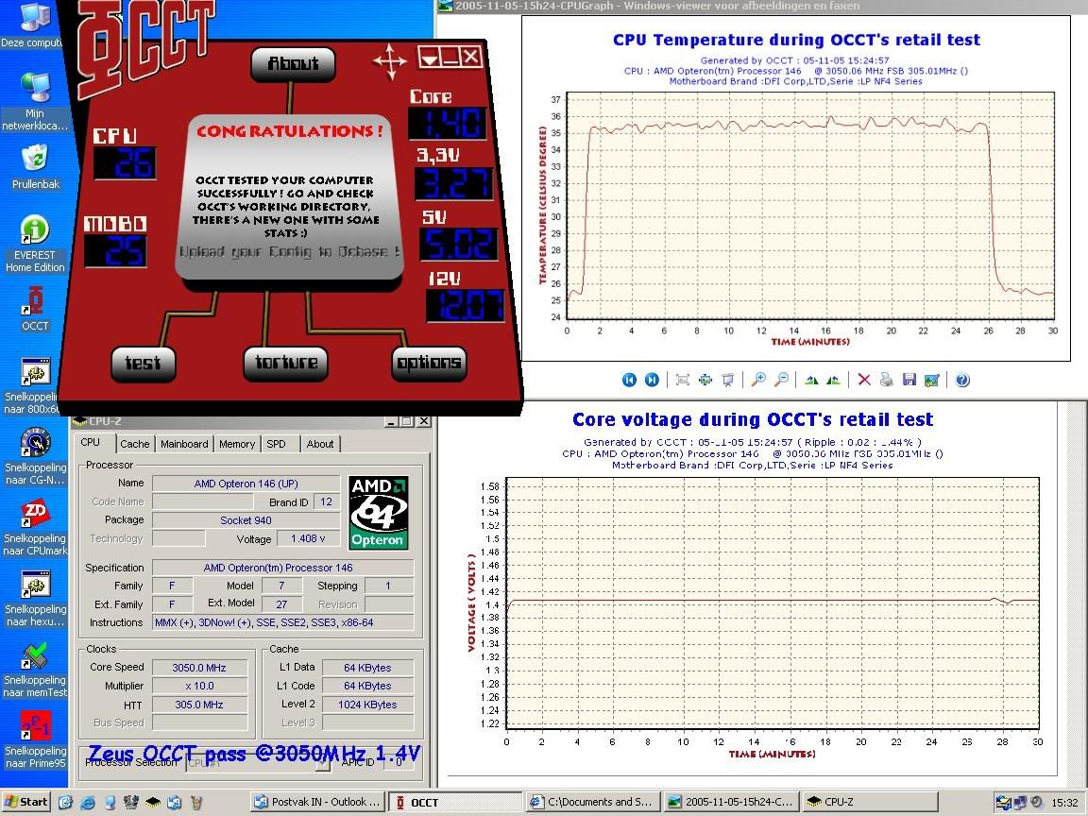The width and height of the screenshot is (1088, 816).
Task: Start slide show in picture viewer
Action: click(728, 380)
